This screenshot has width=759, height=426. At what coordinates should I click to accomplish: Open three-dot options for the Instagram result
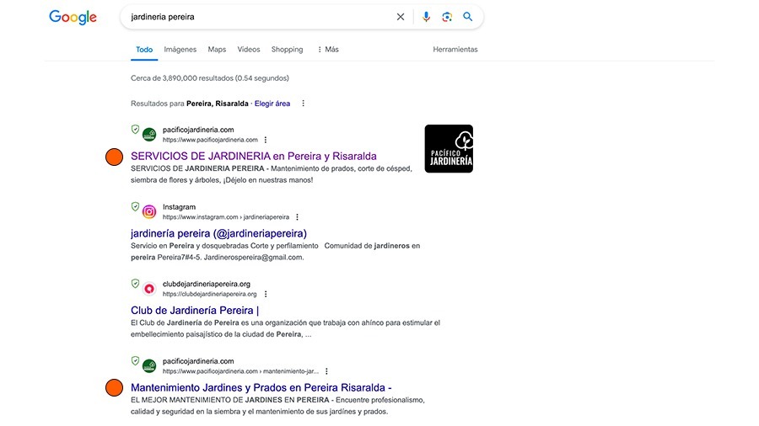297,217
